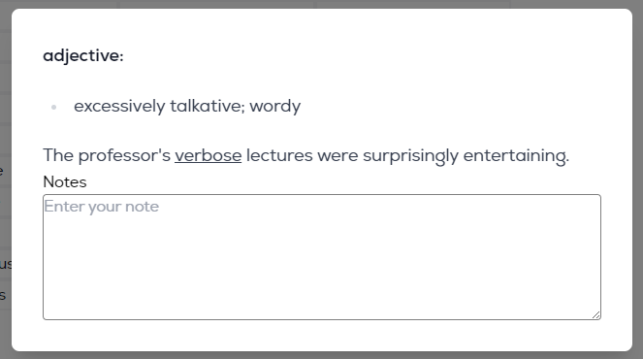Dismiss modal via dimmed backdrop below dialog
Viewport: 643px width, 359px height.
pos(322,355)
